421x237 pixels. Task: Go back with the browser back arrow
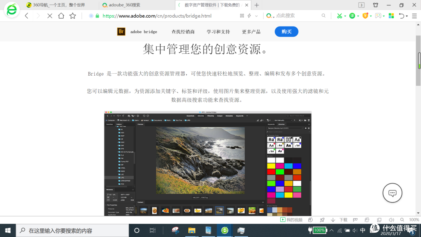coord(27,16)
